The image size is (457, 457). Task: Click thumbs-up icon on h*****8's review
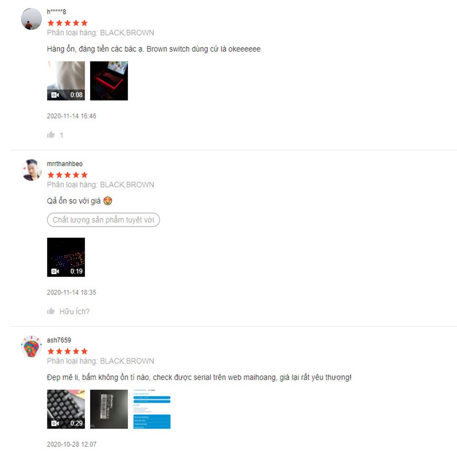[x=51, y=135]
